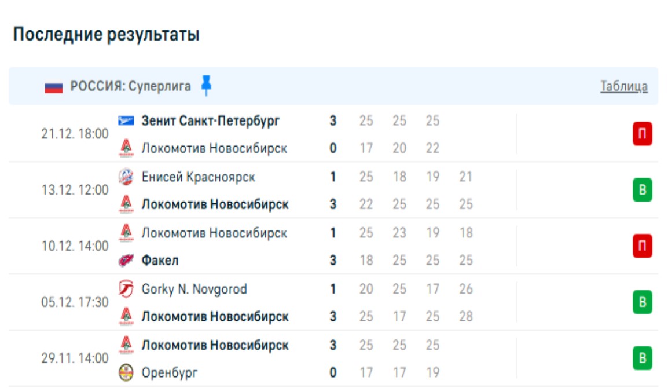This screenshot has width=668, height=388.
Task: Select the Зенит Санкт-Петербург team name
Action: [x=211, y=121]
